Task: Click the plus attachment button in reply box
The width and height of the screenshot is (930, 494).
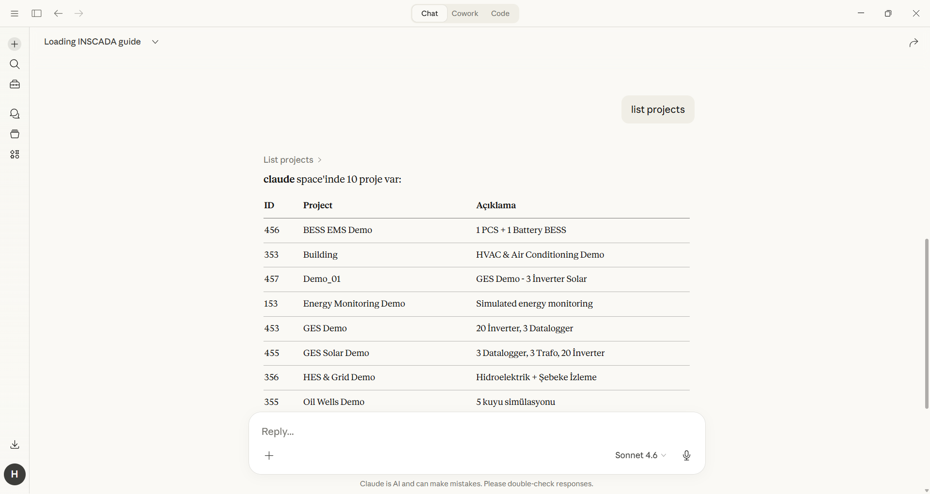Action: pyautogui.click(x=269, y=455)
